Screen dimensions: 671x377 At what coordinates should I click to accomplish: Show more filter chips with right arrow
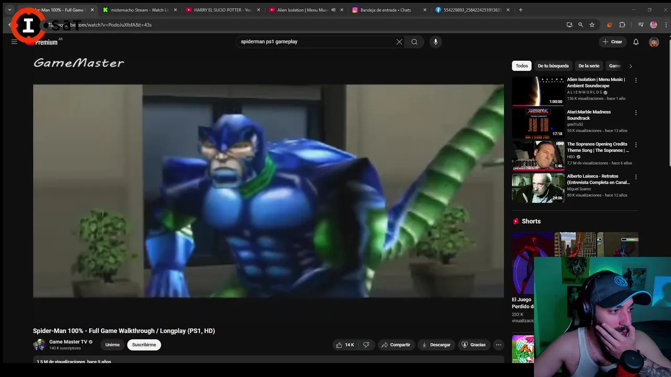[x=631, y=66]
